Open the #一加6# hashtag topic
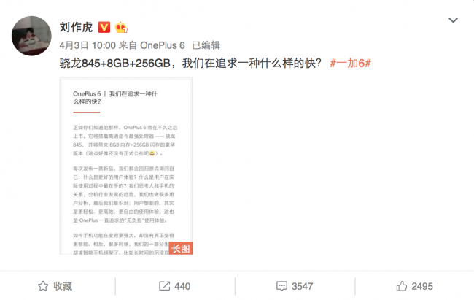Screen dimensions: 474x300 point(350,64)
